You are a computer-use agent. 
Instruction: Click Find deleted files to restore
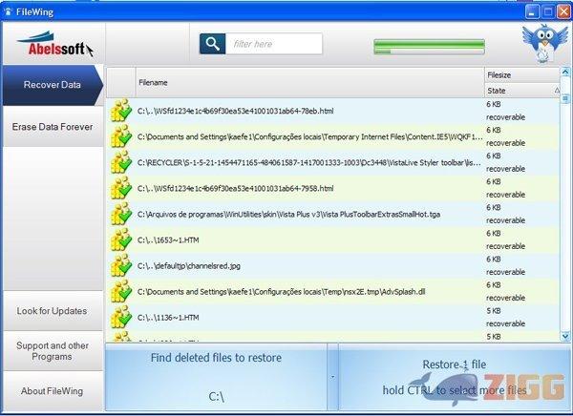217,359
